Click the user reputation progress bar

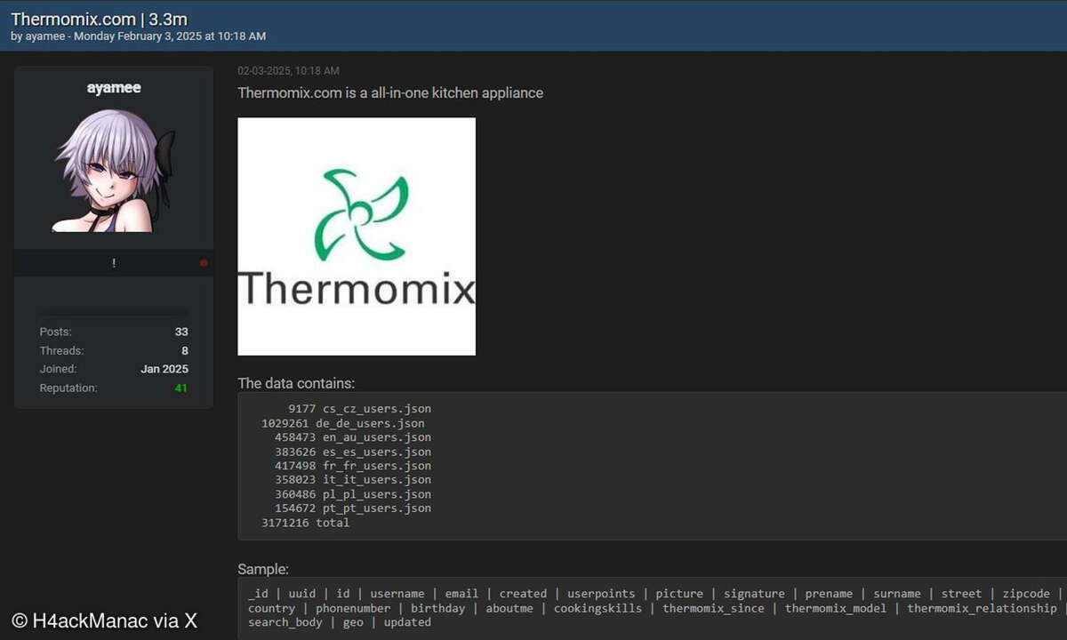coord(114,312)
